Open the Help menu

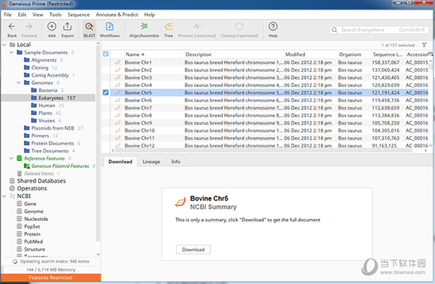point(149,14)
